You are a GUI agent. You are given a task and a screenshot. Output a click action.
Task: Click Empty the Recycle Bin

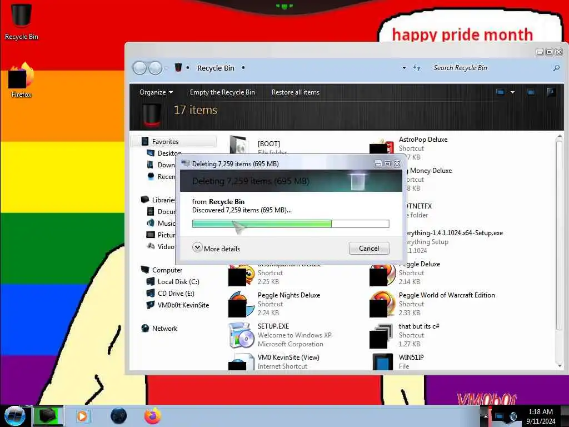click(222, 92)
